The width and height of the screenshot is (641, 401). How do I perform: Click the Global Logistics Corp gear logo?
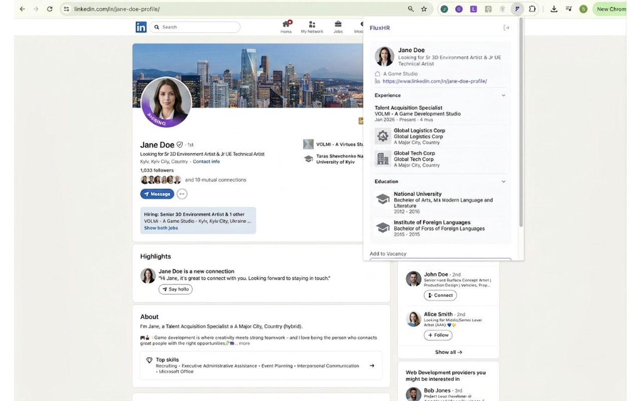pos(383,136)
